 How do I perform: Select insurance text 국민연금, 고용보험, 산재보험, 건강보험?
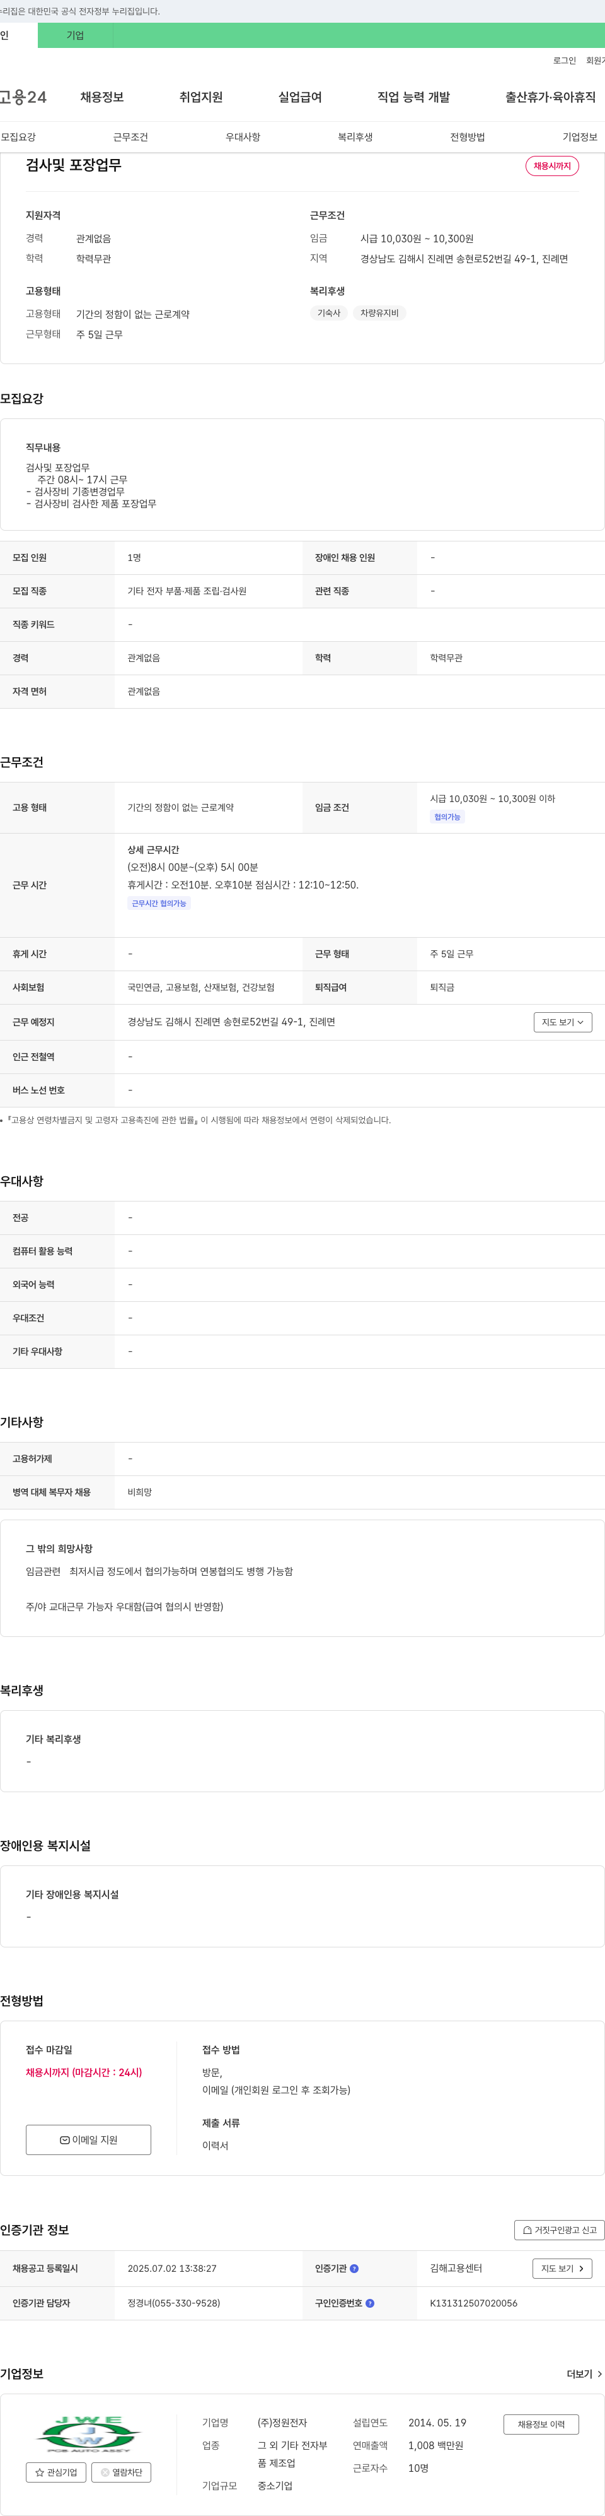201,988
